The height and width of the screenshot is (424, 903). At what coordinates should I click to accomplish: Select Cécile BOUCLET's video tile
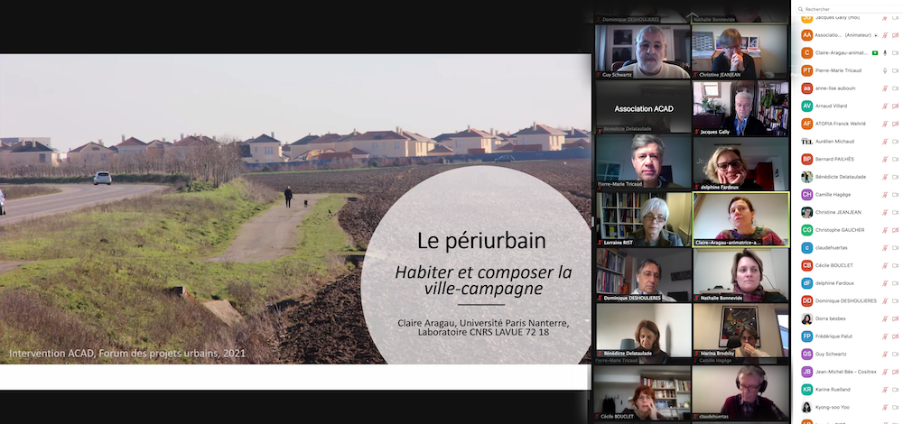pyautogui.click(x=643, y=393)
